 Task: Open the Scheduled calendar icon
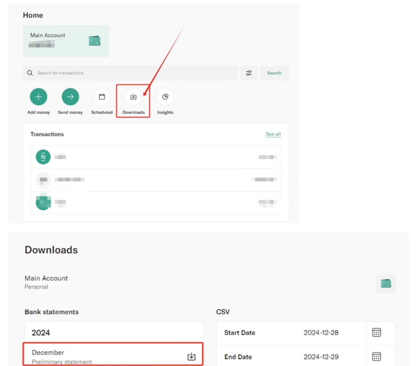(x=102, y=97)
